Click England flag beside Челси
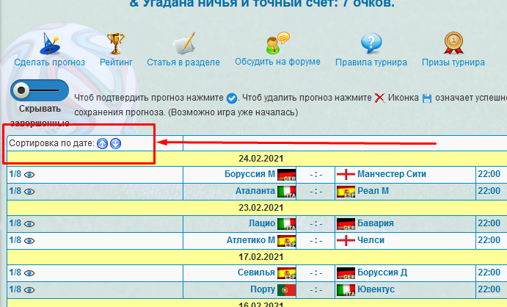 point(346,241)
